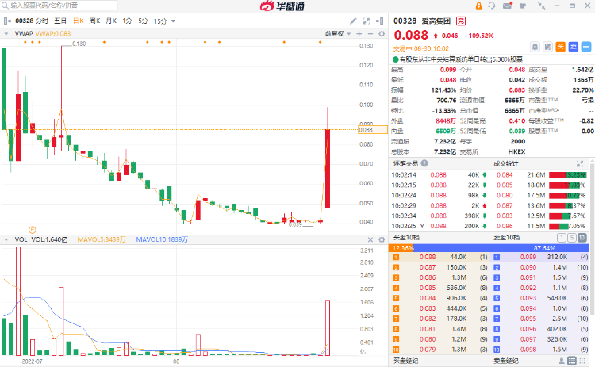The image size is (595, 367).
Task: Click the 买盘经纪 label
Action: [405, 361]
